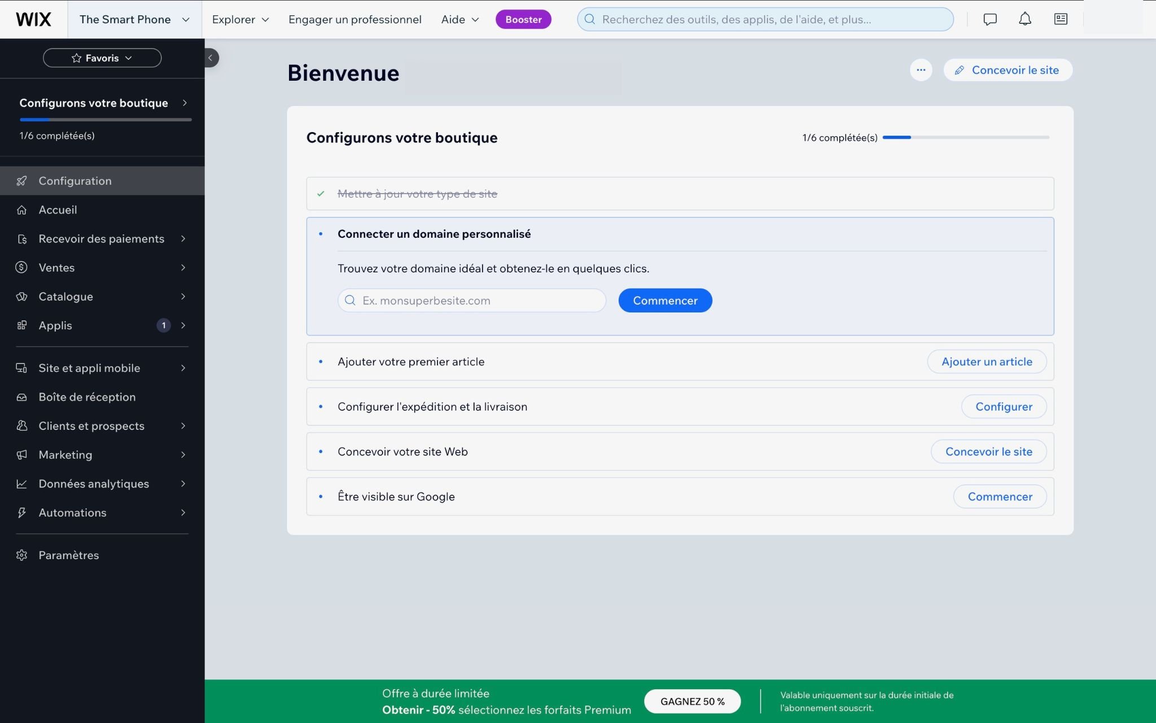Open the news feed icon in top bar

click(1061, 19)
